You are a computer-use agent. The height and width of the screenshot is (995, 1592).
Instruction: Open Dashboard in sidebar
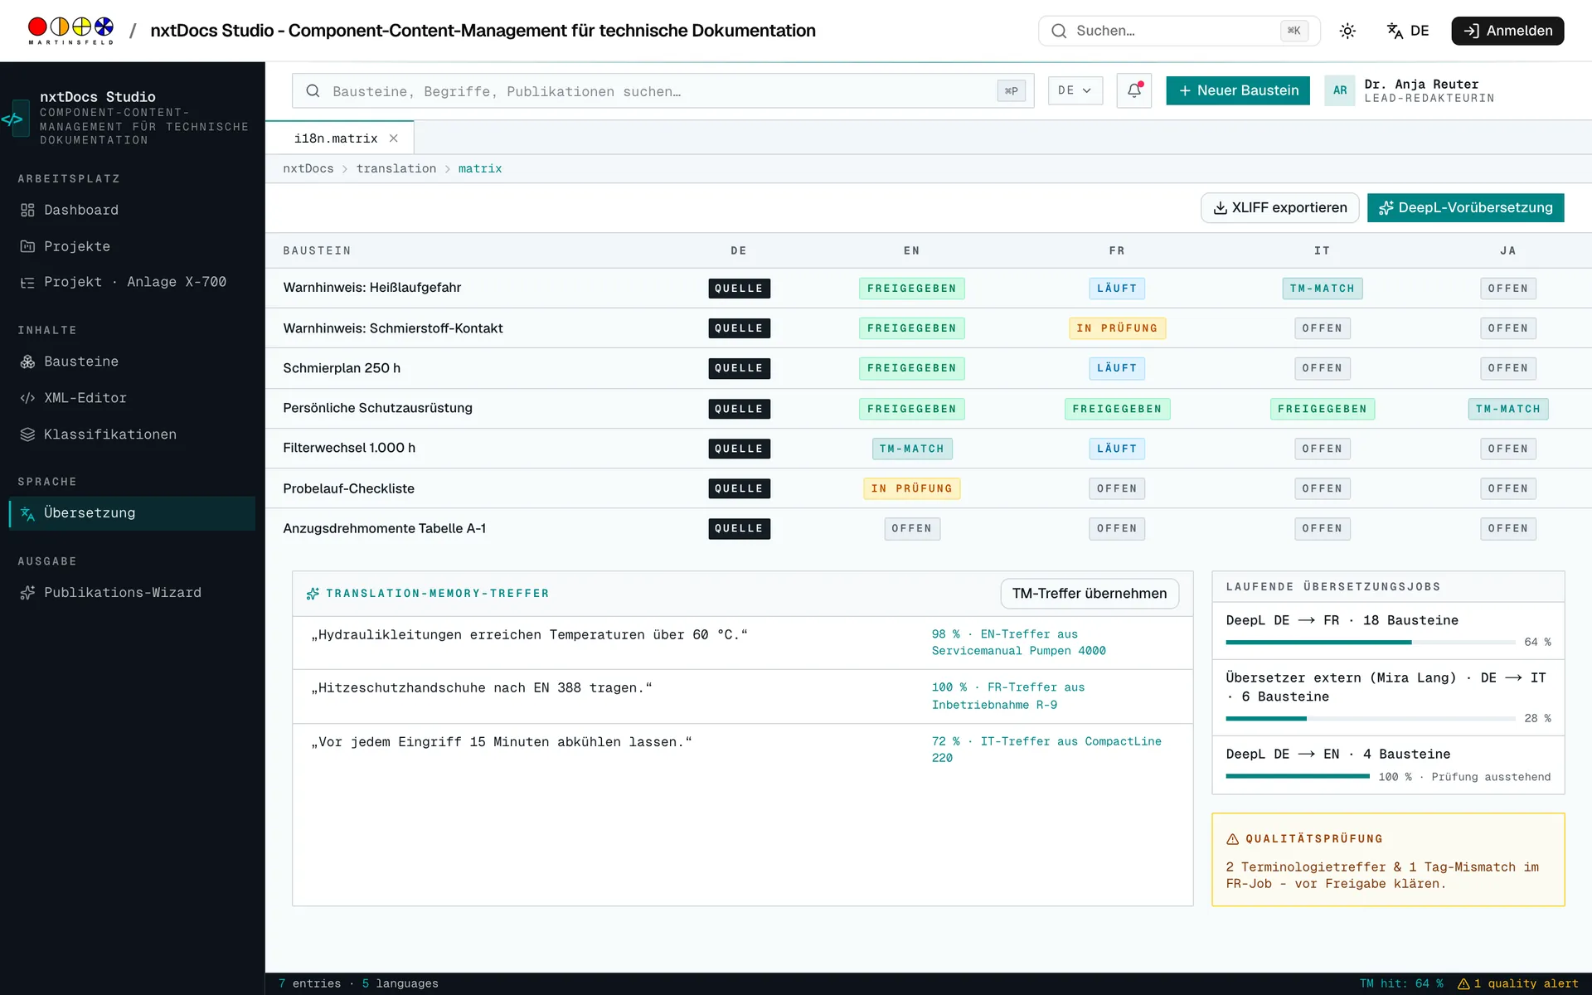[133, 211]
